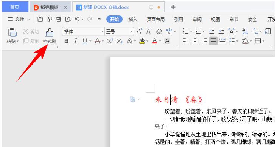Click the Undo icon

77,19
